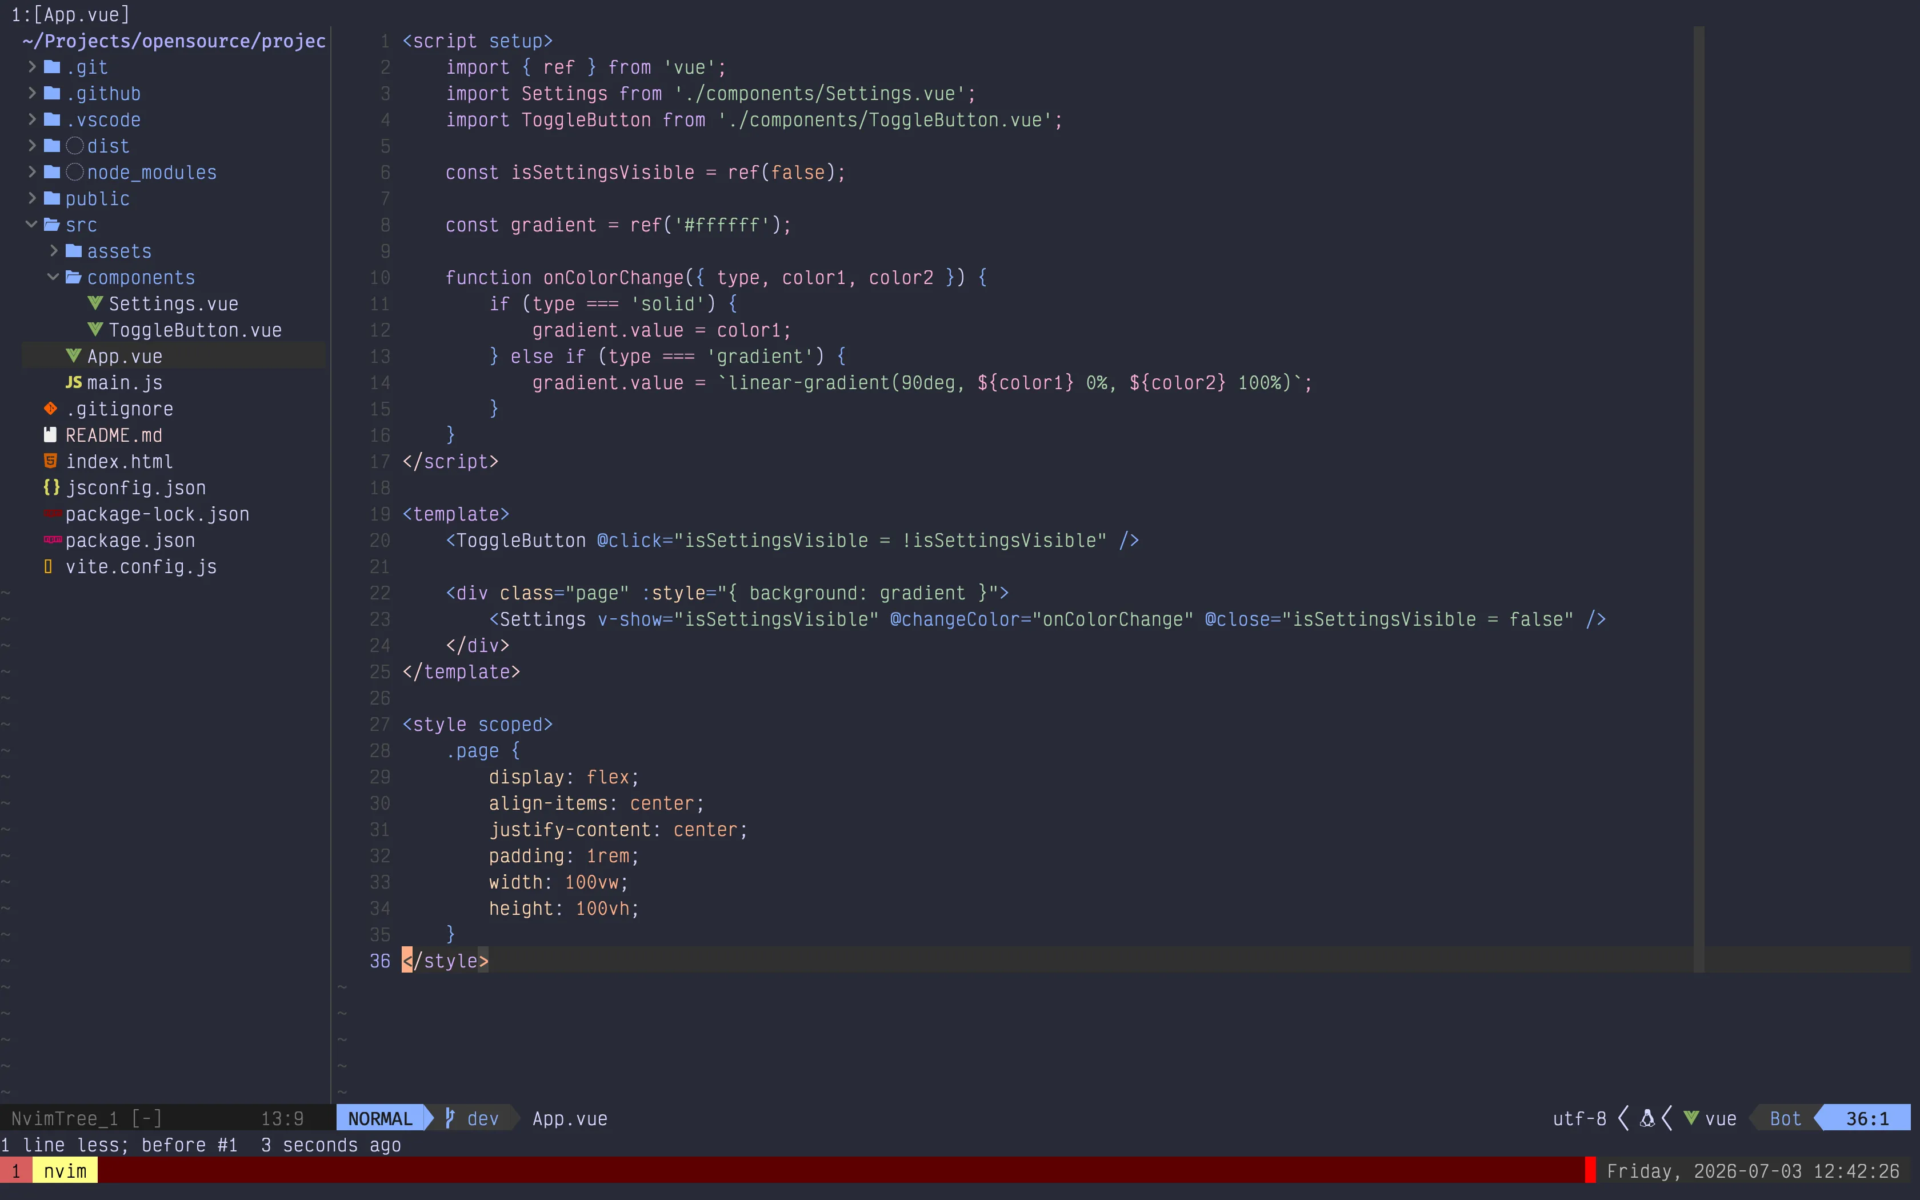1920x1200 pixels.
Task: Expand the dist folder chevron
Action: pyautogui.click(x=32, y=145)
